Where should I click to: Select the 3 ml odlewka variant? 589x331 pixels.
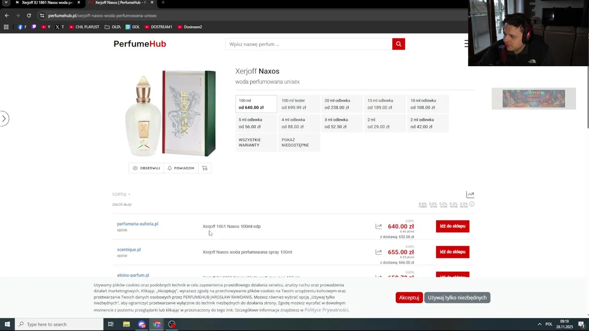click(342, 123)
